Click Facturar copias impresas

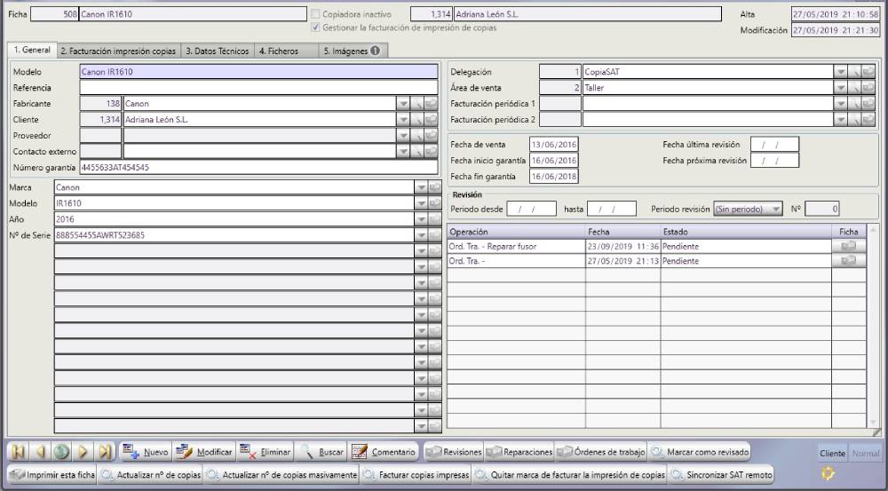(416, 475)
